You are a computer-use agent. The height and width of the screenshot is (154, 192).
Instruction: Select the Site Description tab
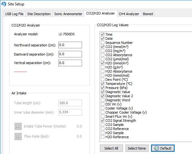pyautogui.click(x=39, y=14)
